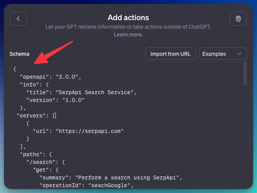This screenshot has height=193, width=257.
Task: Click the "/search": { line
Action: pyautogui.click(x=46, y=162)
